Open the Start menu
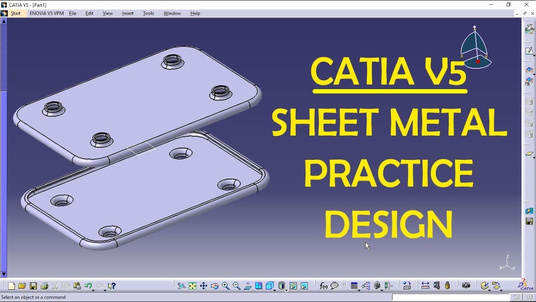Image resolution: width=536 pixels, height=302 pixels. (x=15, y=13)
